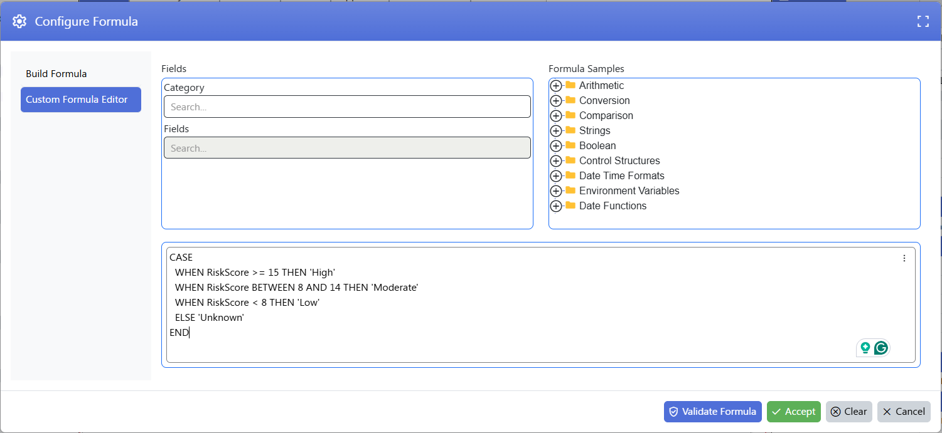
Task: Expand the Environment Variables node
Action: tap(555, 191)
